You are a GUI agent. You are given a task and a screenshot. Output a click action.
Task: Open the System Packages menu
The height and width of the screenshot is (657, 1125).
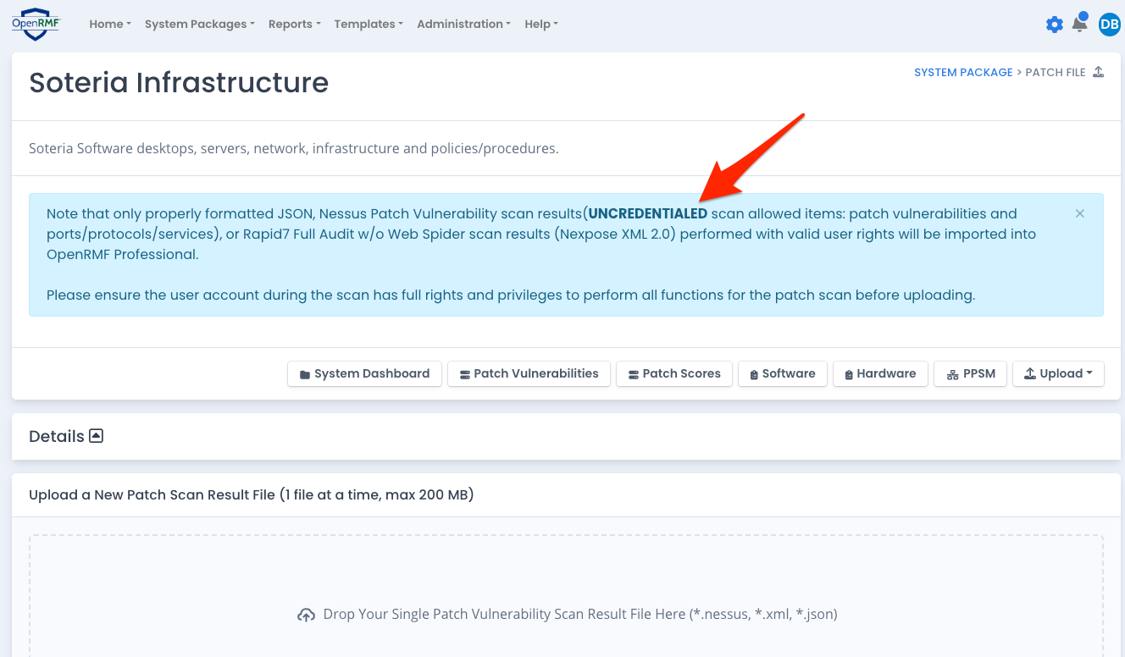[200, 24]
